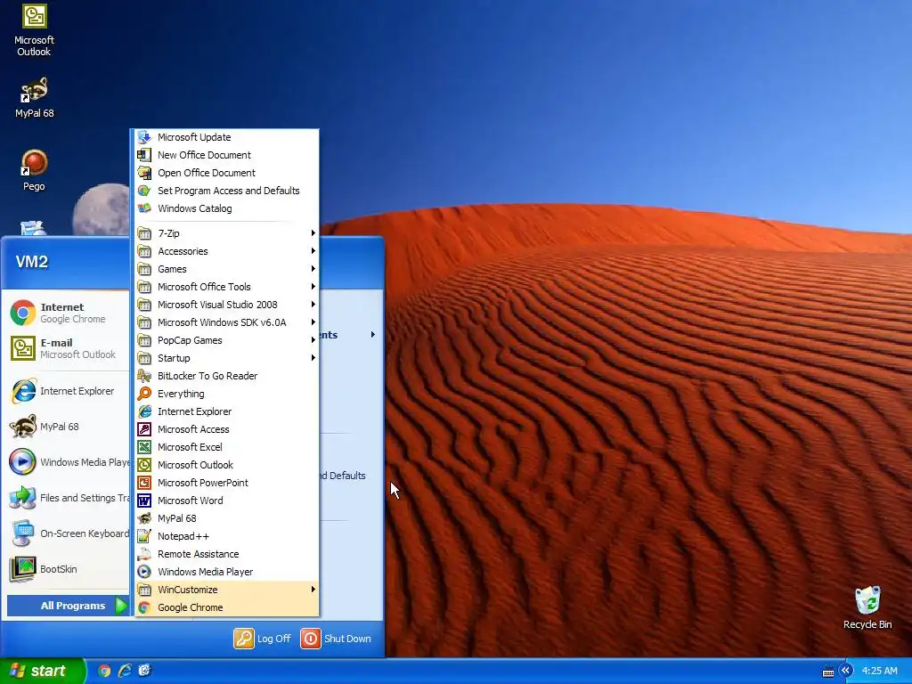Launch Everything search program
912x684 pixels.
(x=227, y=394)
